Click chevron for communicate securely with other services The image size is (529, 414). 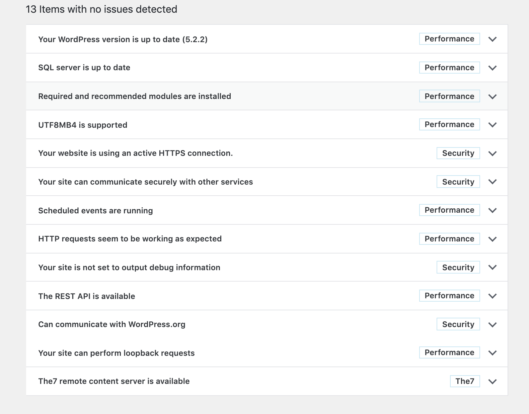(x=492, y=182)
